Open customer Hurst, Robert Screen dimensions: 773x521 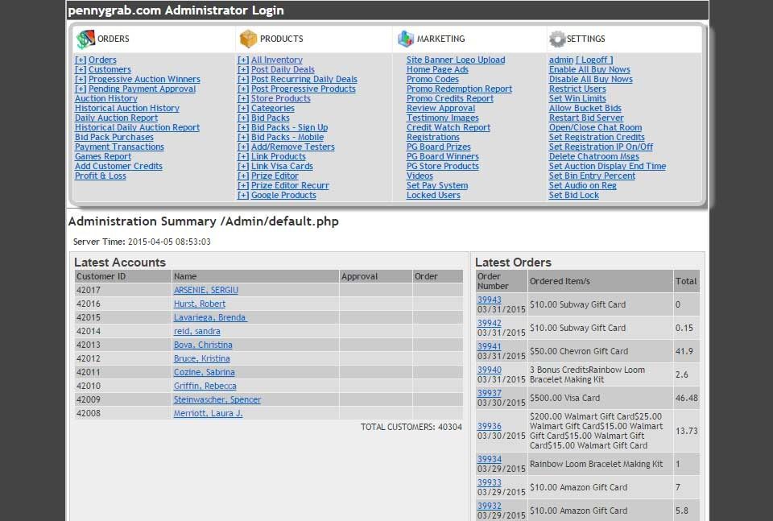(200, 304)
